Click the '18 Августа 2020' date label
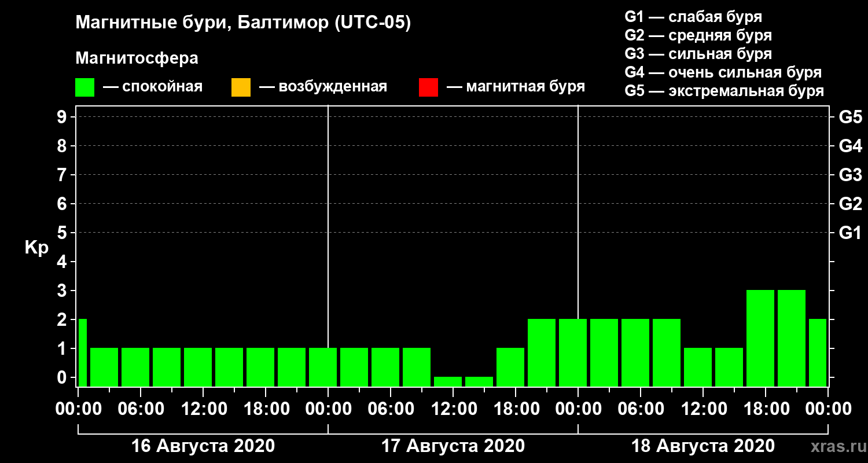The height and width of the screenshot is (463, 868). (x=703, y=446)
